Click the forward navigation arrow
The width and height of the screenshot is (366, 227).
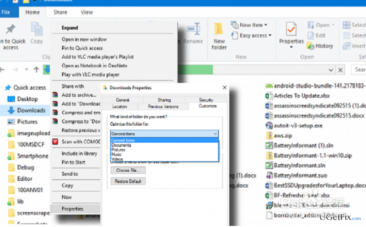(16, 70)
